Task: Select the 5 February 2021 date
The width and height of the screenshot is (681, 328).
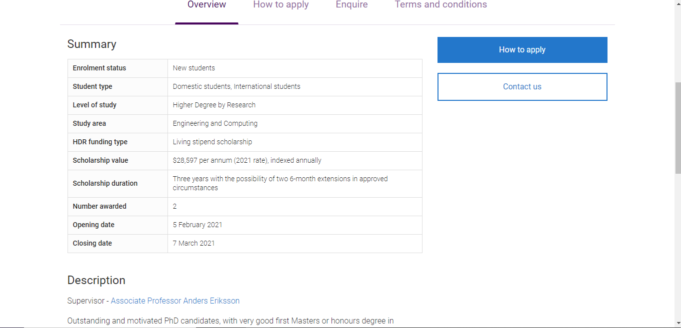Action: pos(197,225)
